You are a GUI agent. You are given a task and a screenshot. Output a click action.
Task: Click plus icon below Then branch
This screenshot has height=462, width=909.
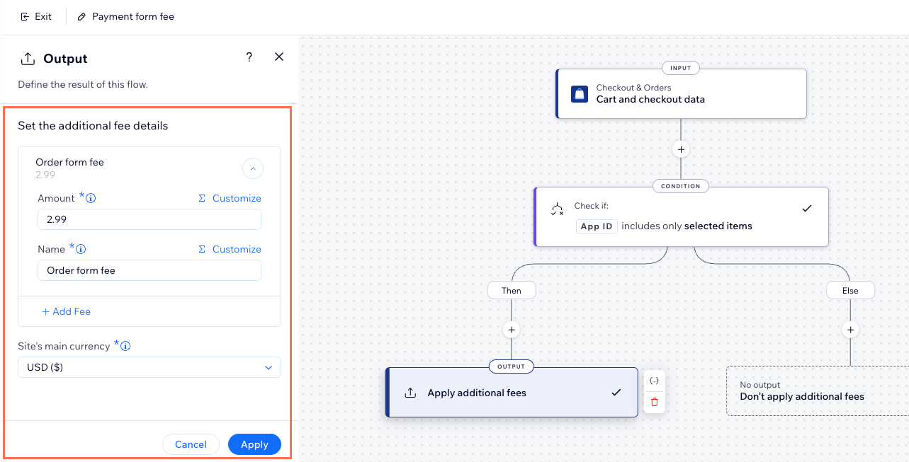511,330
